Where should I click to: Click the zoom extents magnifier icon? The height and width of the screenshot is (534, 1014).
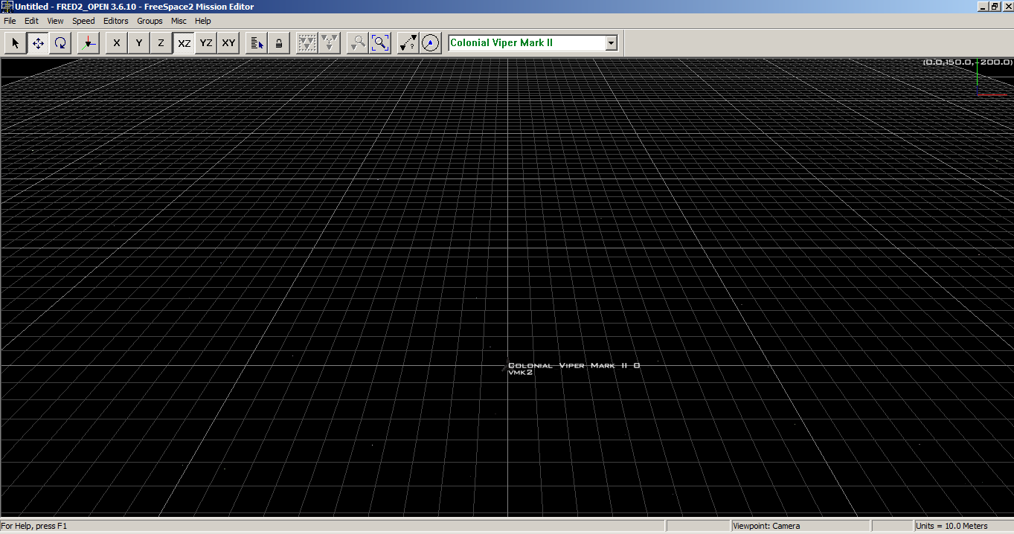[380, 43]
